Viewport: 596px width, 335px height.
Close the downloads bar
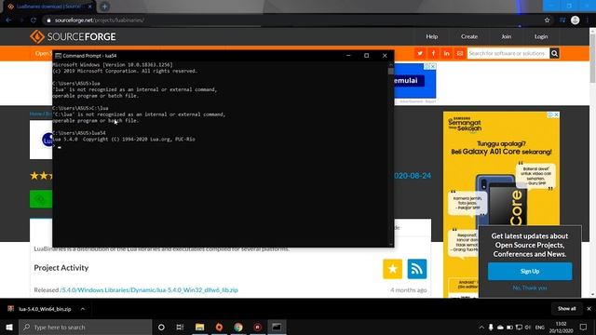point(589,309)
